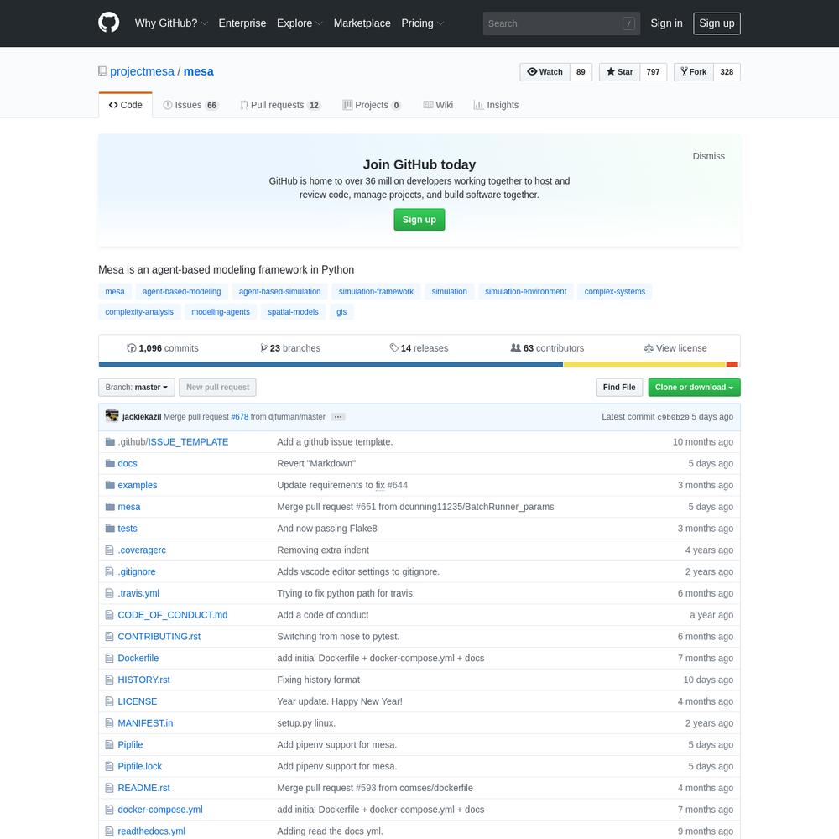Click the GitHub Octocat logo
Viewport: 839px width, 839px height.
click(108, 23)
